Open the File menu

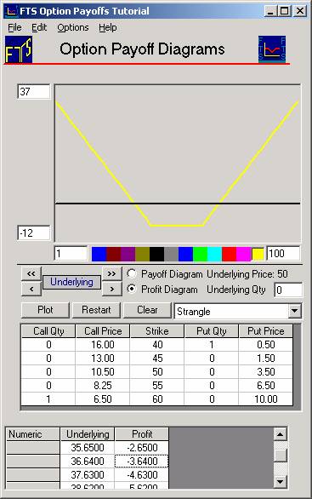coord(14,28)
